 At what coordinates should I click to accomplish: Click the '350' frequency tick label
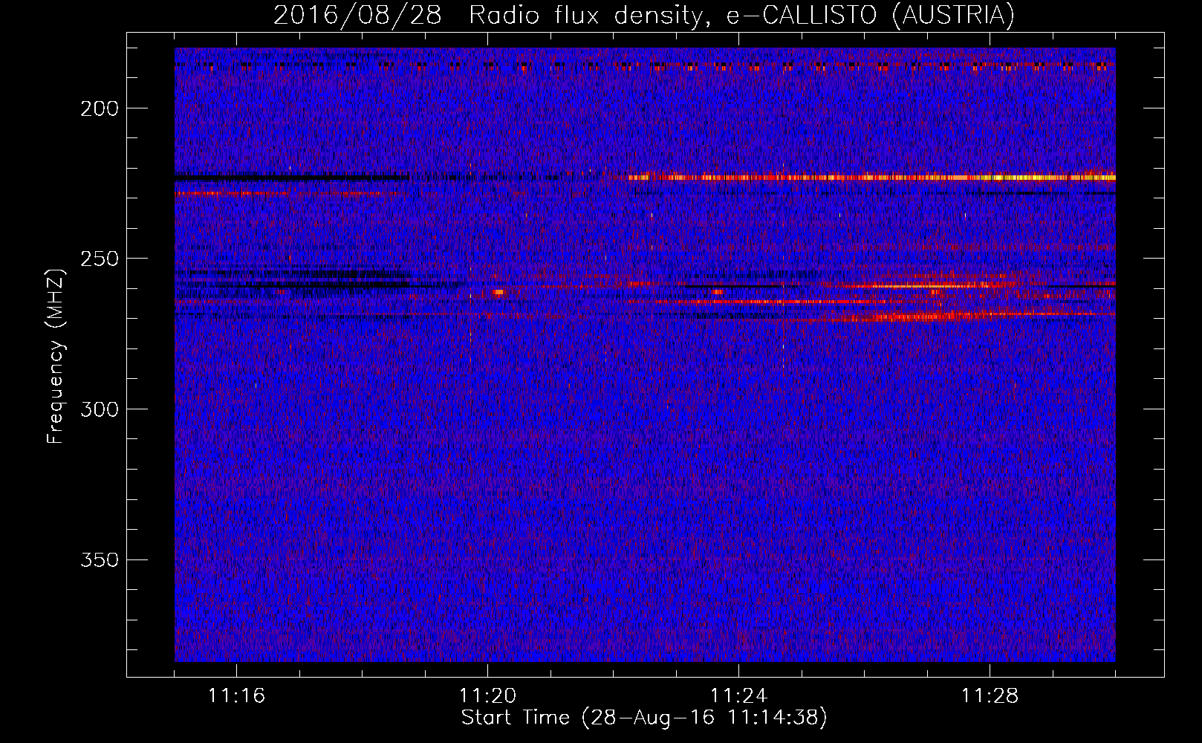tap(100, 559)
